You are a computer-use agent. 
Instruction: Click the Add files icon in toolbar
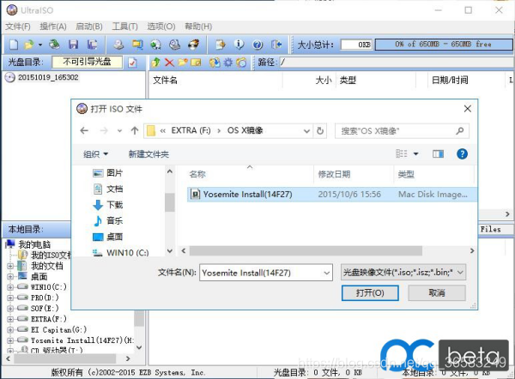[x=221, y=45]
